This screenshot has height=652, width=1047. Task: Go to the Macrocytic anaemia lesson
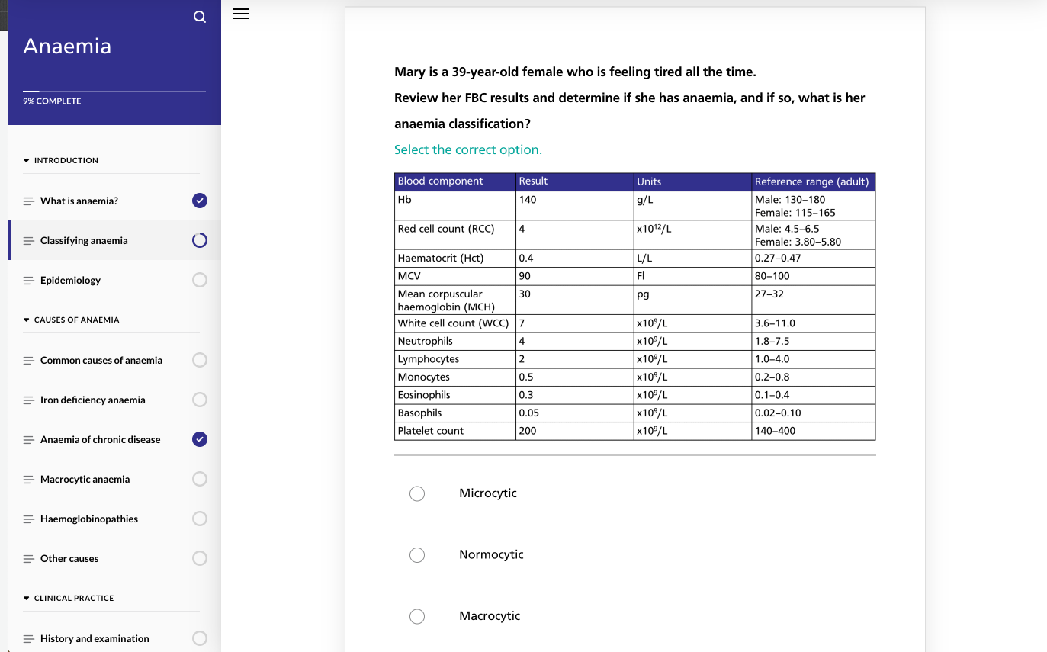coord(85,479)
